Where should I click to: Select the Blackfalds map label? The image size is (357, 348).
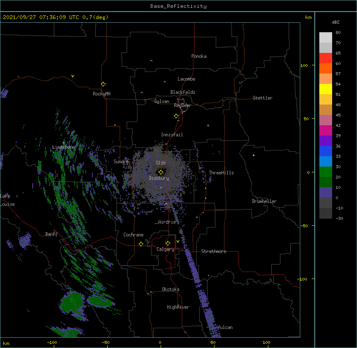183,92
